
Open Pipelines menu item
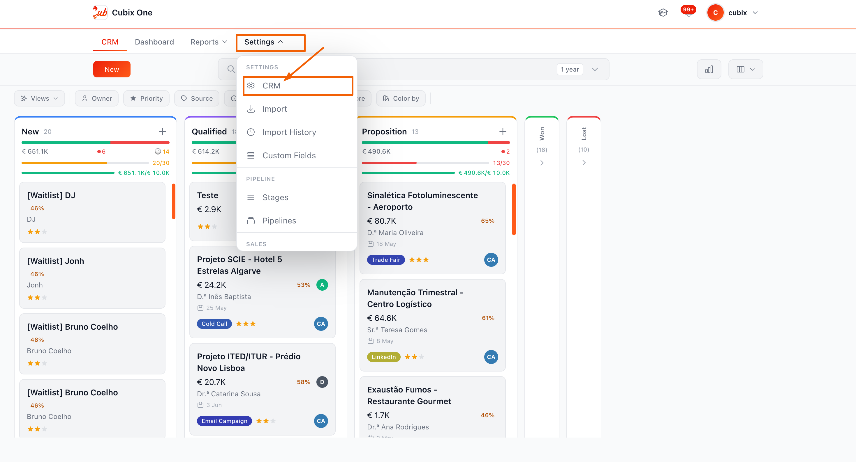tap(297, 220)
